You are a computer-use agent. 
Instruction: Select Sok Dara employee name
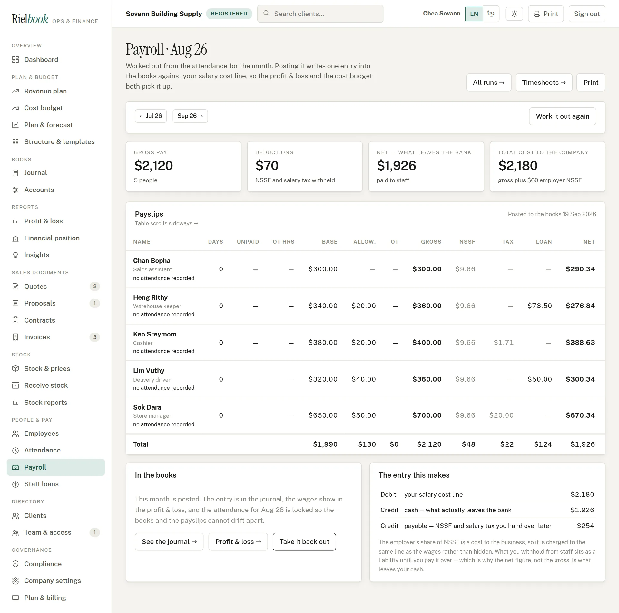(x=147, y=407)
